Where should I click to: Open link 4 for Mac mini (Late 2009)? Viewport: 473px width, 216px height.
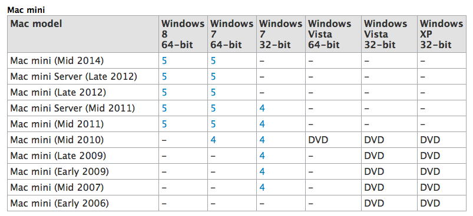pyautogui.click(x=262, y=156)
